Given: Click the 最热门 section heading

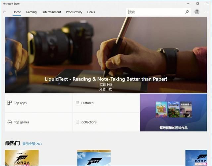Looking at the screenshot, I should click(x=13, y=143).
